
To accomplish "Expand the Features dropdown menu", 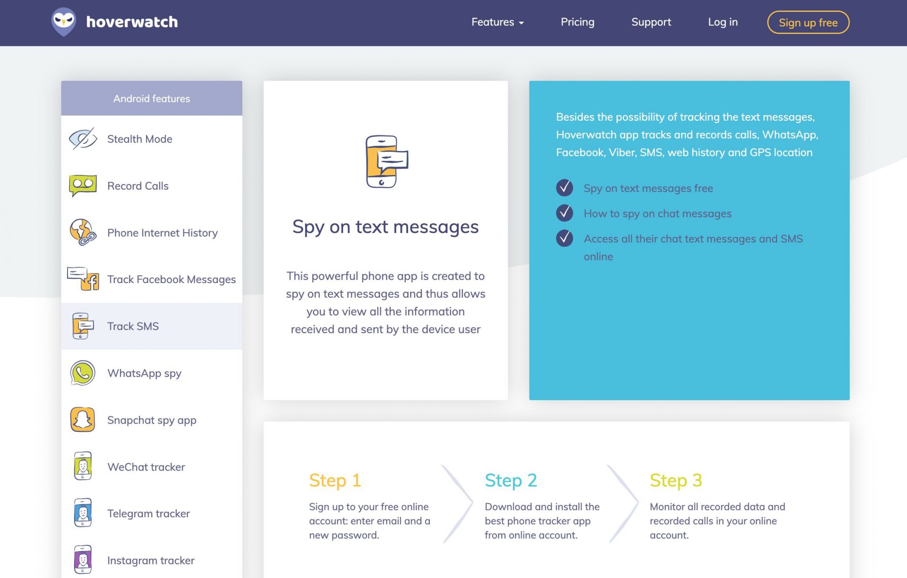I will pyautogui.click(x=497, y=22).
